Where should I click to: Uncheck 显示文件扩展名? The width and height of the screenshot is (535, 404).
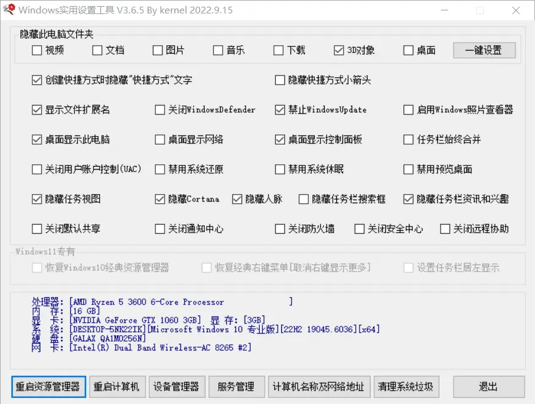(37, 110)
